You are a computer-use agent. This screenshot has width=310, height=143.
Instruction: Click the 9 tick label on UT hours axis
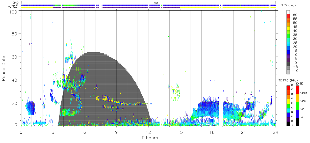116,132
